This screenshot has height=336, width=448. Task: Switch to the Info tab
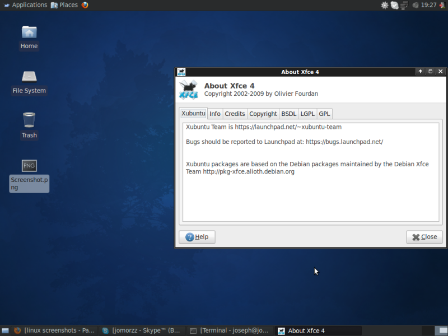click(215, 114)
